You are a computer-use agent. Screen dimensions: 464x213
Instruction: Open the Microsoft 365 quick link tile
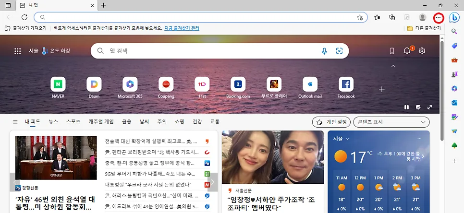pos(130,87)
